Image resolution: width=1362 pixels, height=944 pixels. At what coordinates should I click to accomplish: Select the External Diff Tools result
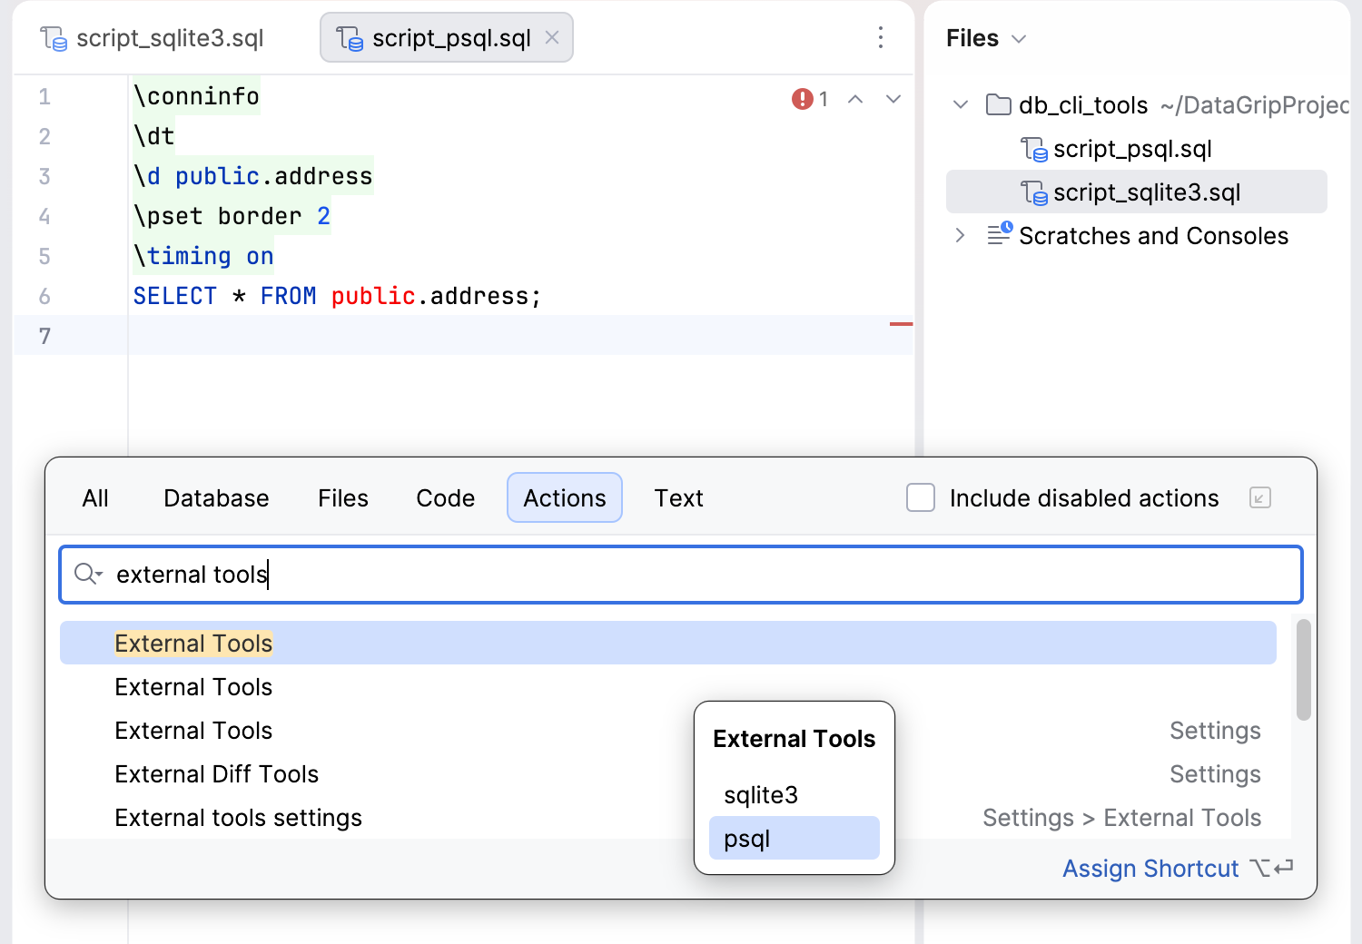click(668, 773)
